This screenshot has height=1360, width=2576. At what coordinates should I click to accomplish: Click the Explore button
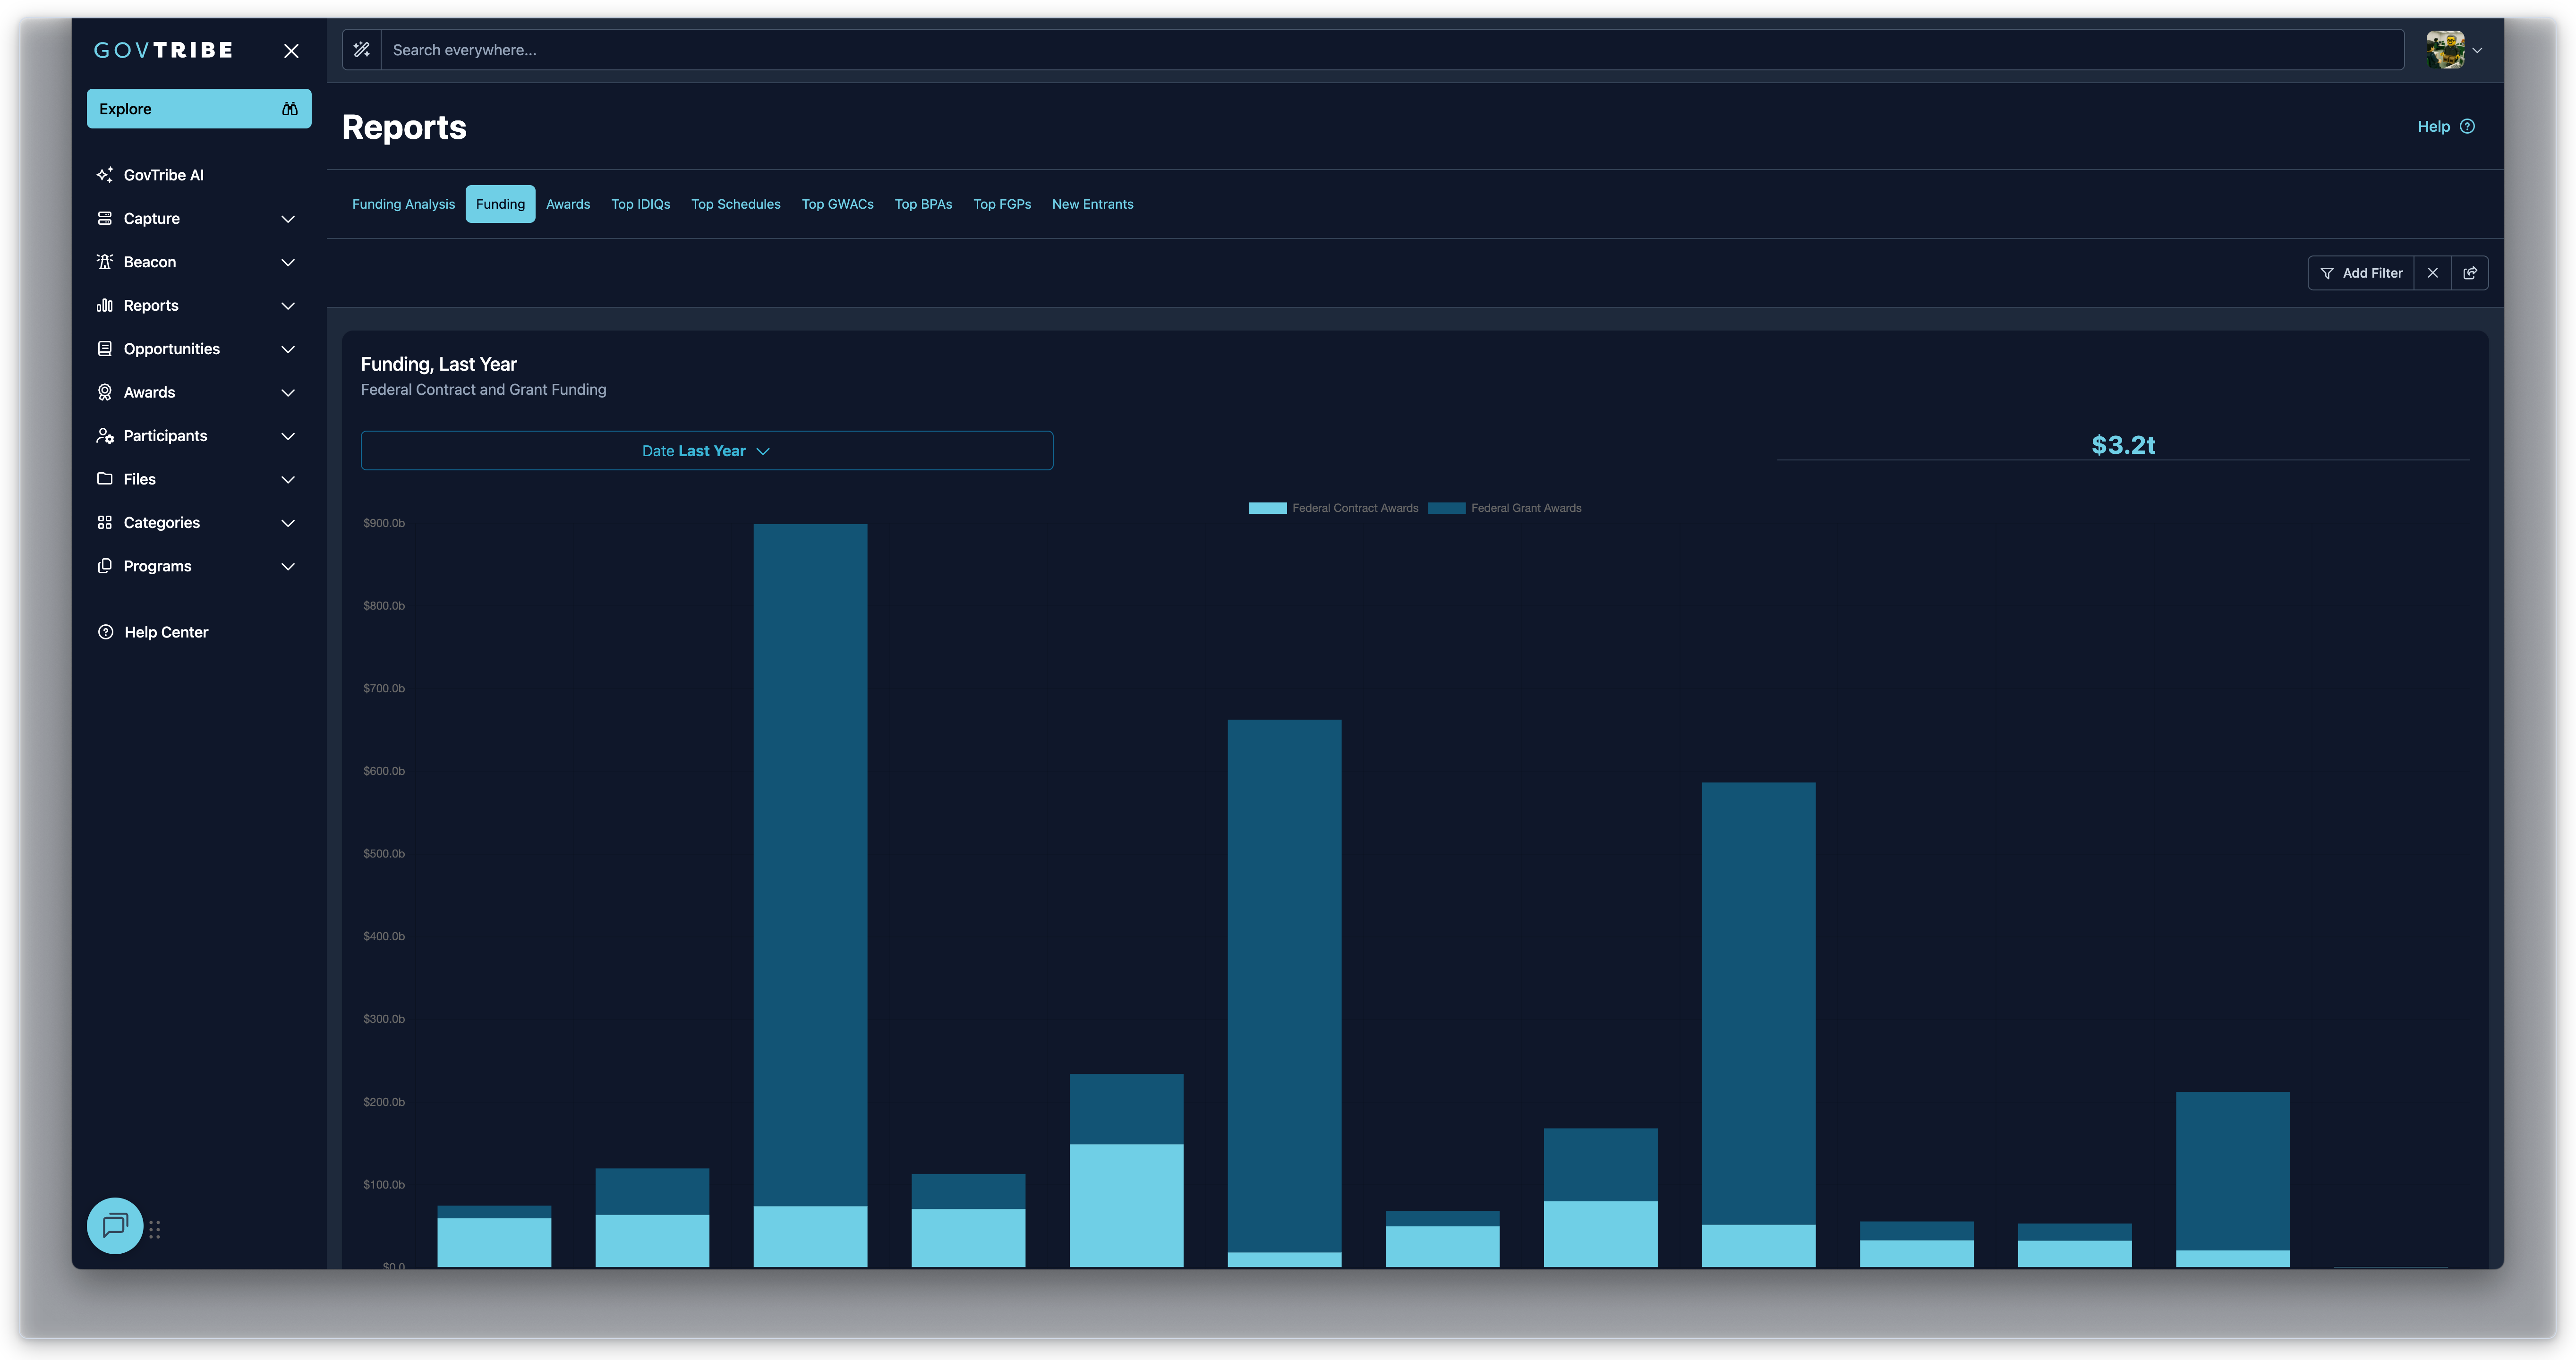tap(199, 109)
